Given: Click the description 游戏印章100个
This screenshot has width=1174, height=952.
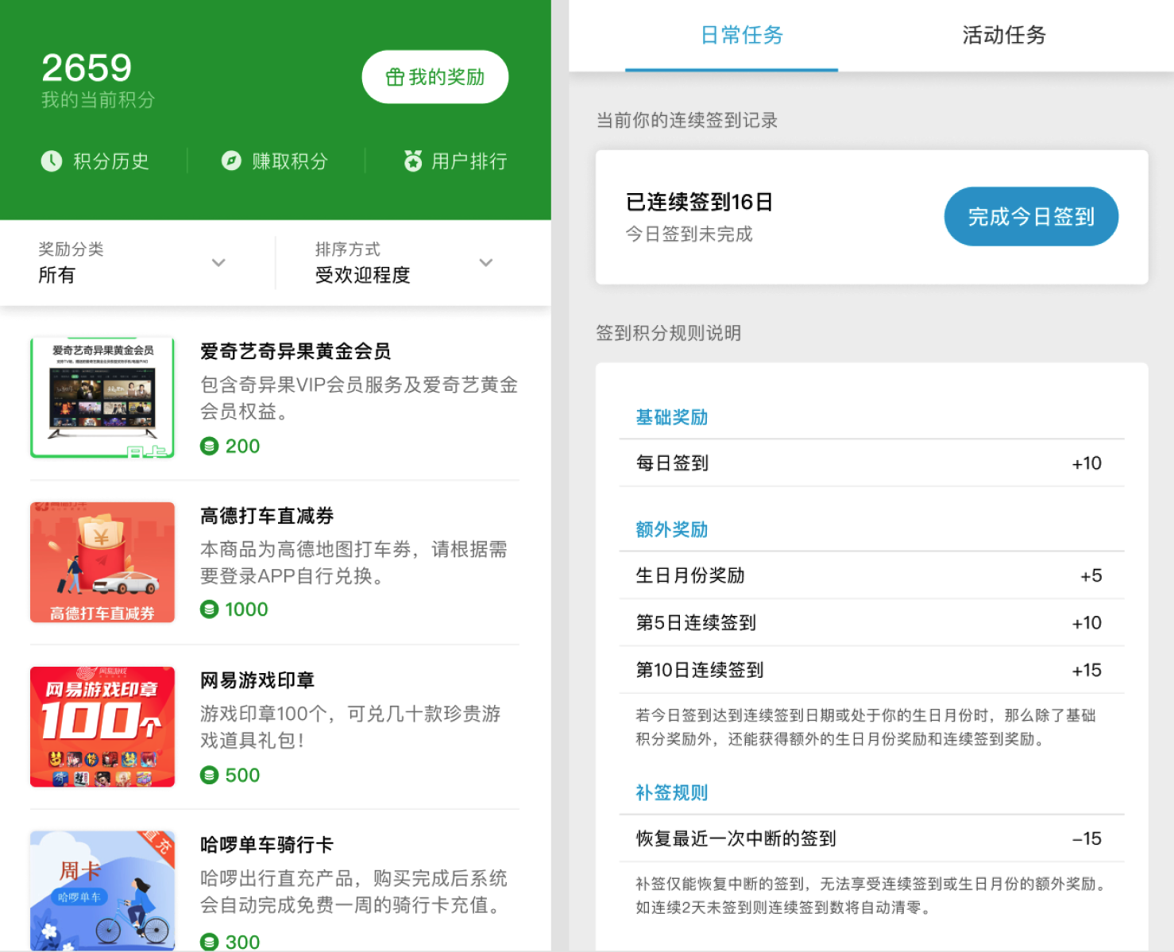Looking at the screenshot, I should point(350,726).
